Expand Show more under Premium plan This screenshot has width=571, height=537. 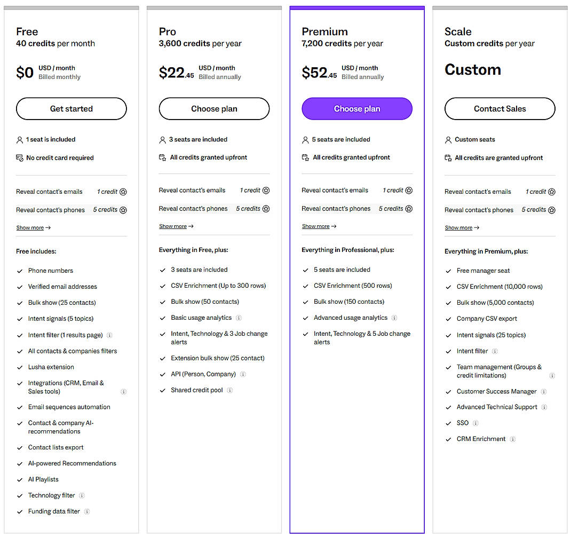pos(319,226)
